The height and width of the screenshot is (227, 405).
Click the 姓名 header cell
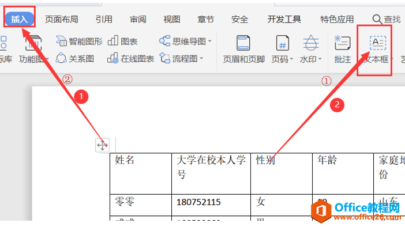coord(141,173)
